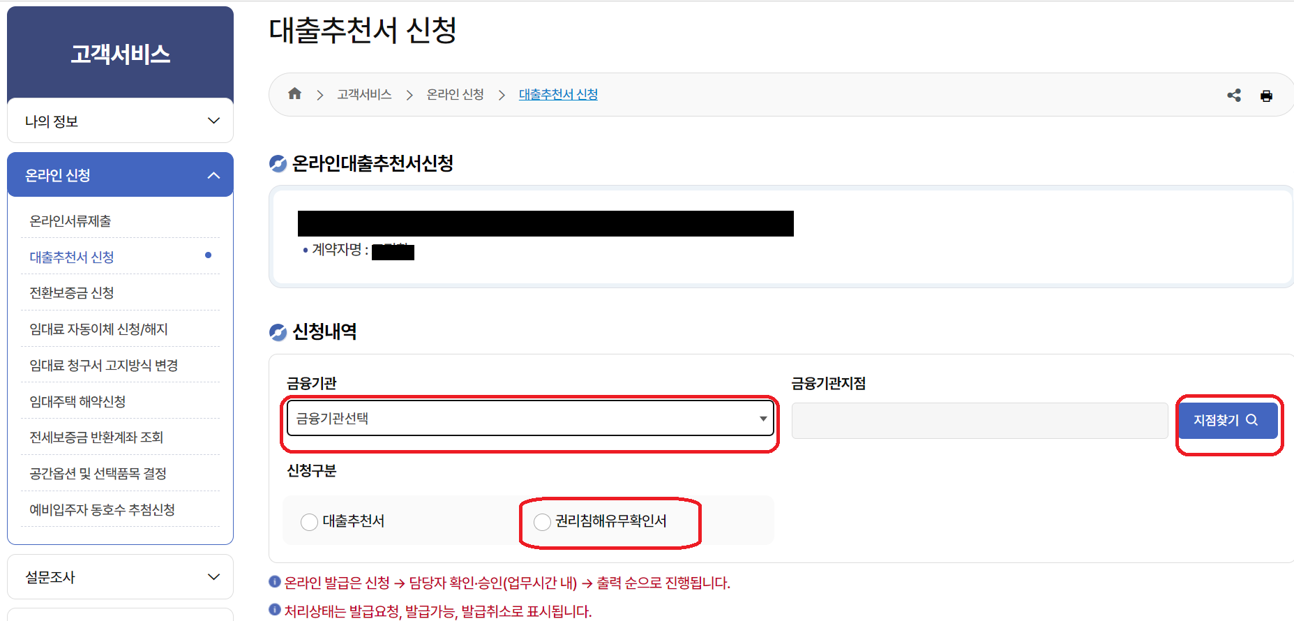Click the 고객서비스 breadcrumb link
This screenshot has width=1294, height=621.
364,95
